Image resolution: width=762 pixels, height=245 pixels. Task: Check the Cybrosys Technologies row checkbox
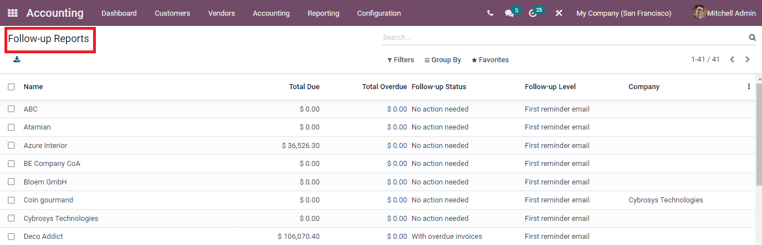tap(11, 218)
